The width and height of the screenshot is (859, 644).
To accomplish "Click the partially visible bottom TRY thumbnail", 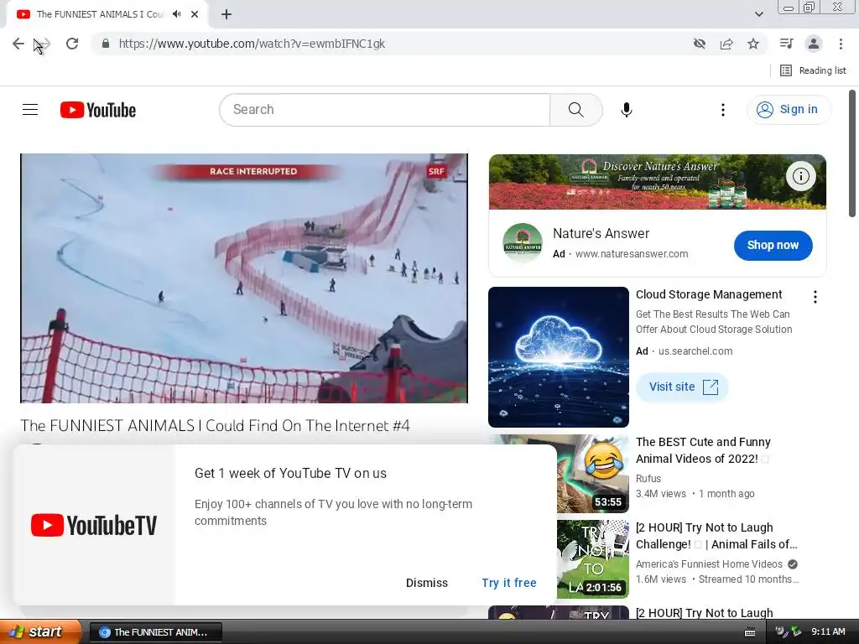I will (558, 612).
